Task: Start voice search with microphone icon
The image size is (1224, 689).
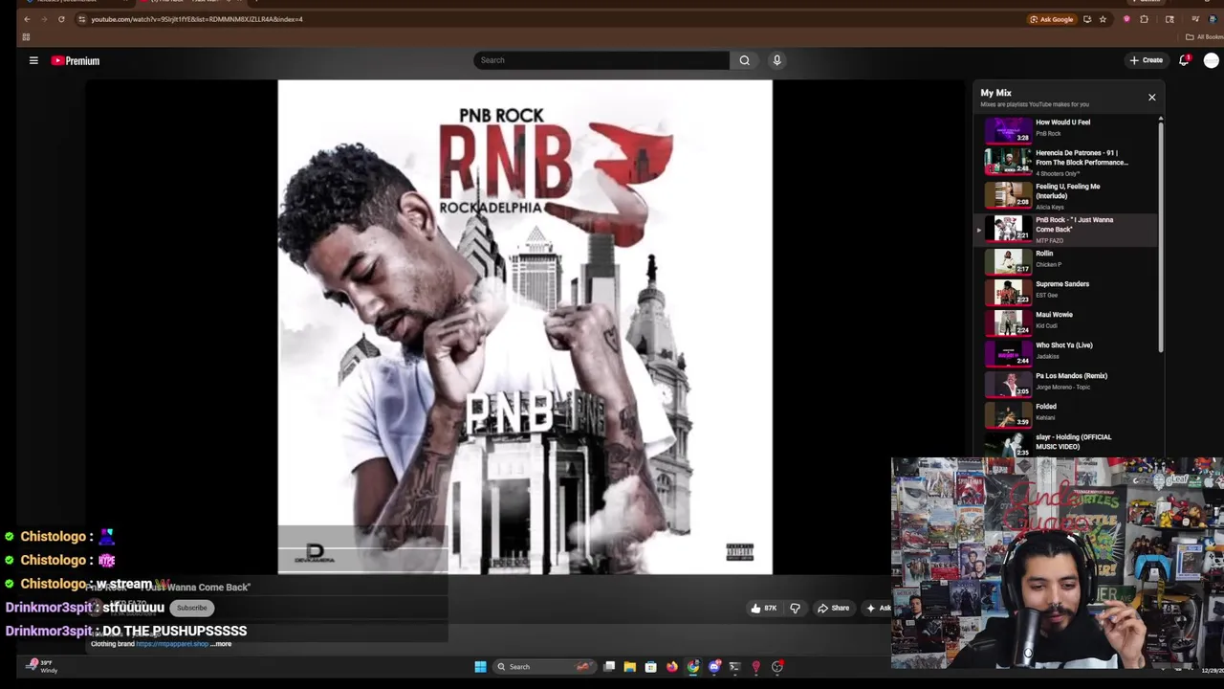Action: [776, 60]
